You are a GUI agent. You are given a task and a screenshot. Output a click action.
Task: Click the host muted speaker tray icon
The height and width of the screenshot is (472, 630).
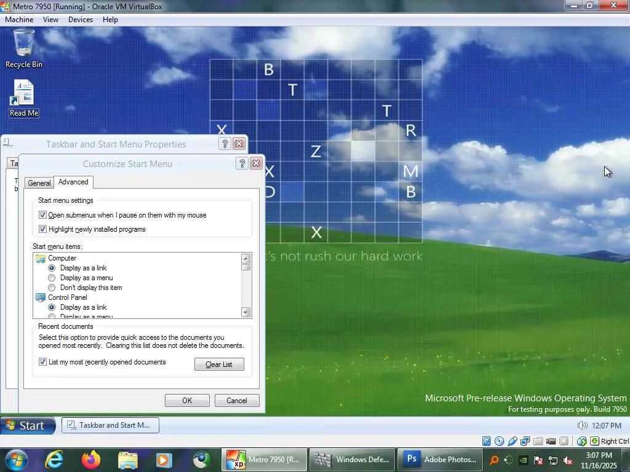pyautogui.click(x=568, y=460)
